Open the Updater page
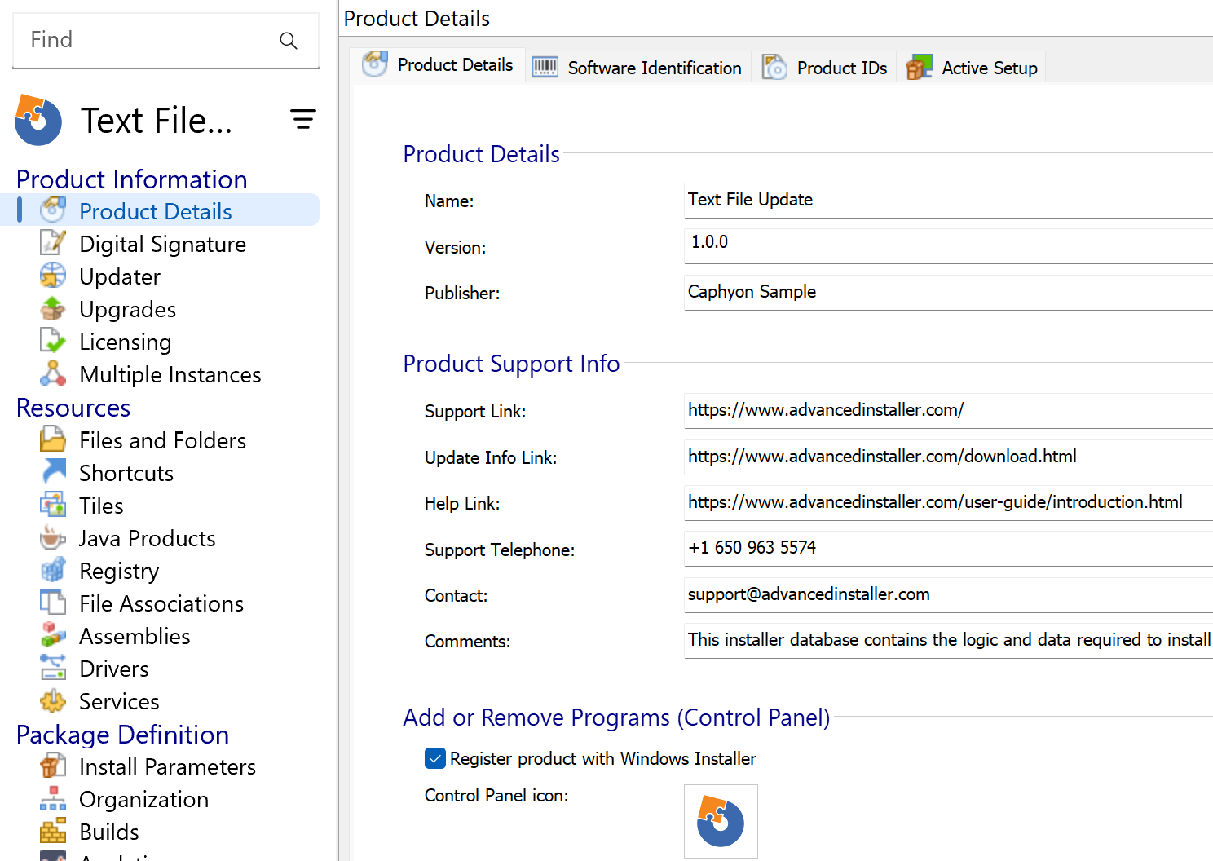 point(120,276)
